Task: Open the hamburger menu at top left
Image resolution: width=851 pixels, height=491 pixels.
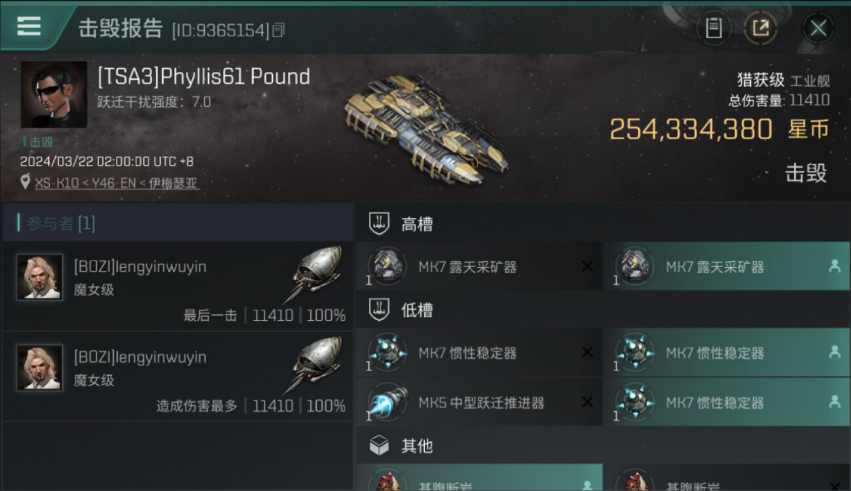Action: tap(29, 26)
